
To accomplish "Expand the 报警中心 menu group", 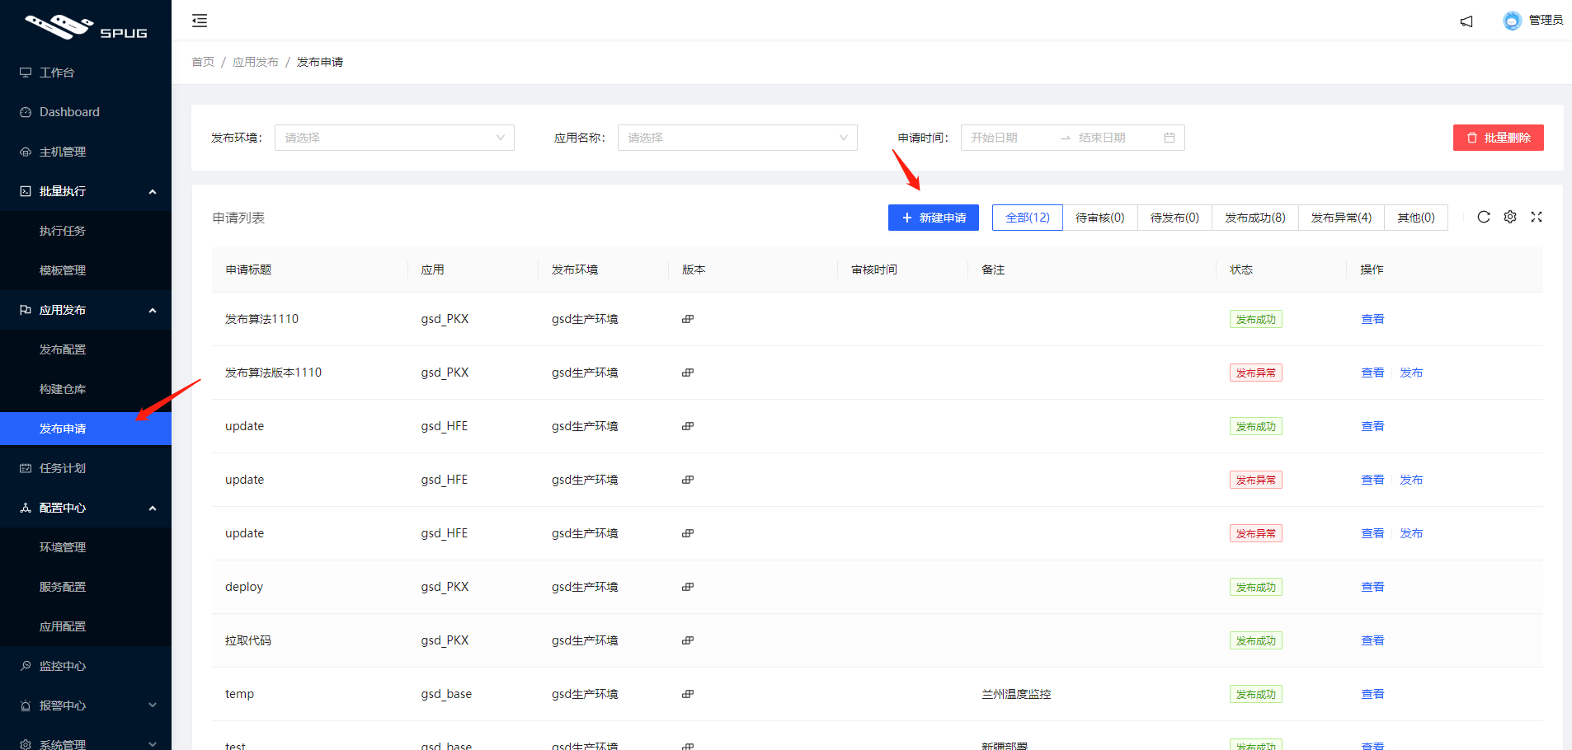I will [x=86, y=705].
